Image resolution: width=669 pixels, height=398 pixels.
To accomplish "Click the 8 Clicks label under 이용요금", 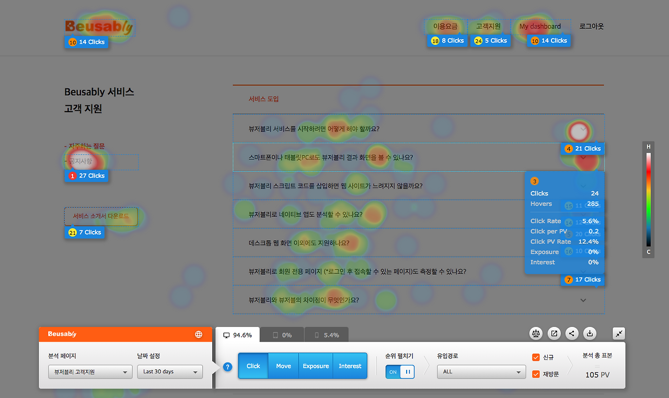I will [x=447, y=41].
